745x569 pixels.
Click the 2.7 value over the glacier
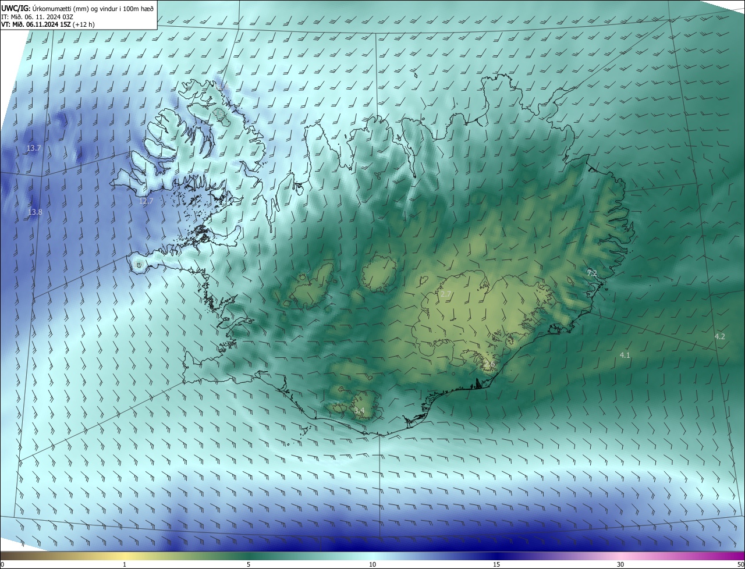446,294
